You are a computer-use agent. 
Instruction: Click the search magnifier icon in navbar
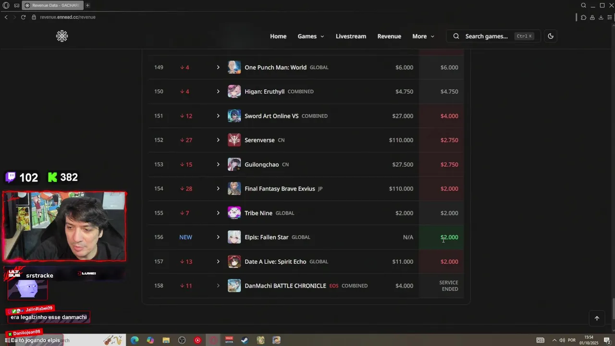456,36
